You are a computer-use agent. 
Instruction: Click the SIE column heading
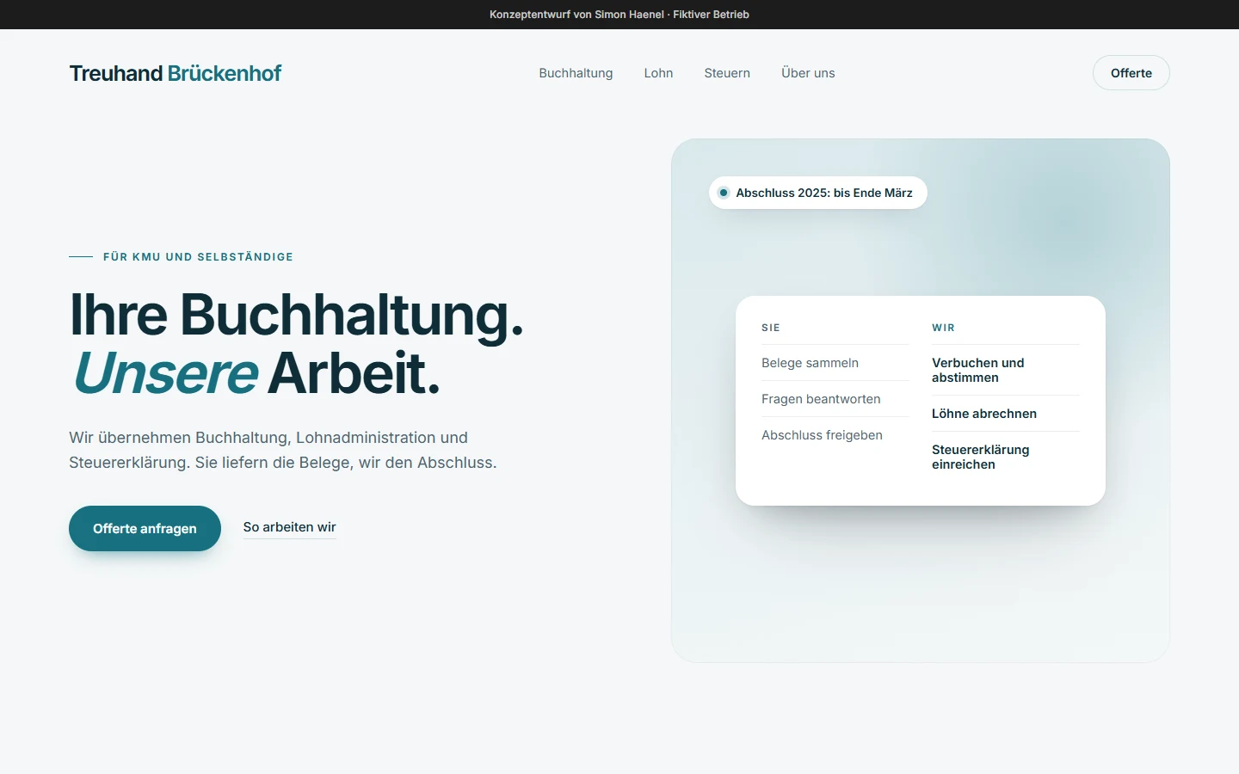[x=771, y=328]
